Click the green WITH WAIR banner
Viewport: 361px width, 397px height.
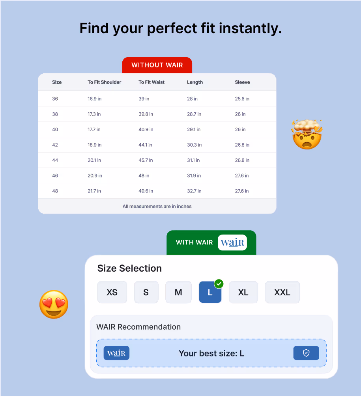click(x=194, y=242)
